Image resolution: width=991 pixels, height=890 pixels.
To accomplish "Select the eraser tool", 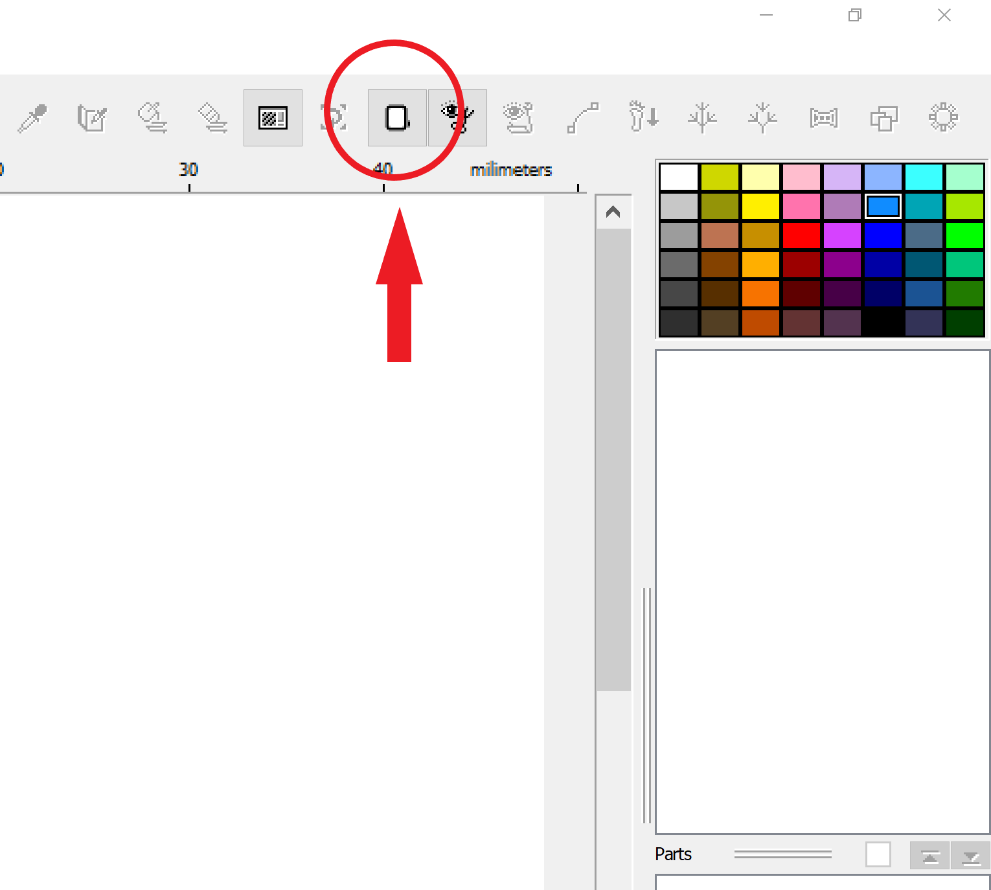I will tap(211, 117).
